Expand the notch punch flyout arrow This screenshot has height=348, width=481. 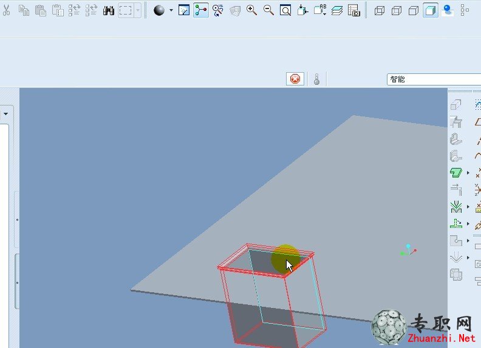468,241
